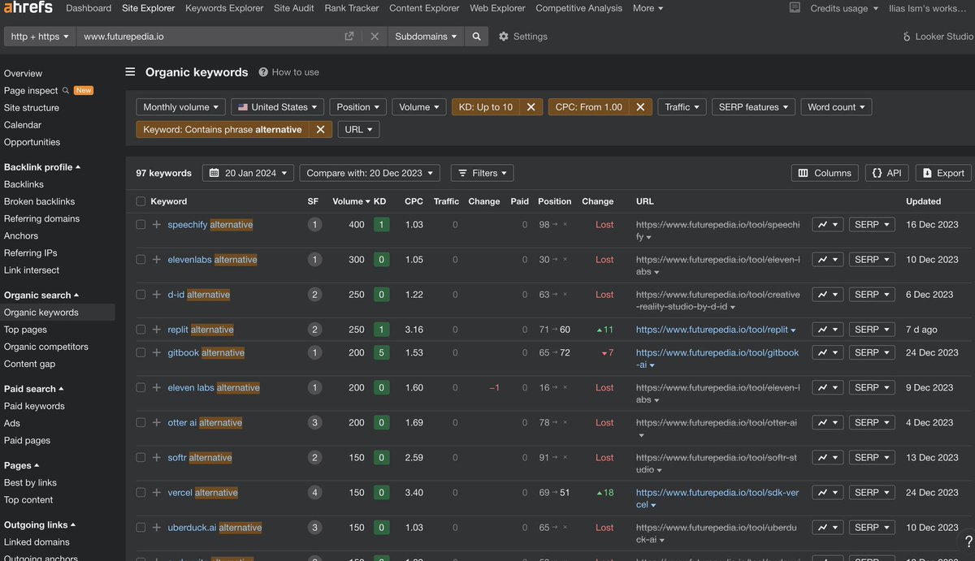Click SF badge for vercel alternative
Viewport: 975px width, 561px height.
click(314, 492)
